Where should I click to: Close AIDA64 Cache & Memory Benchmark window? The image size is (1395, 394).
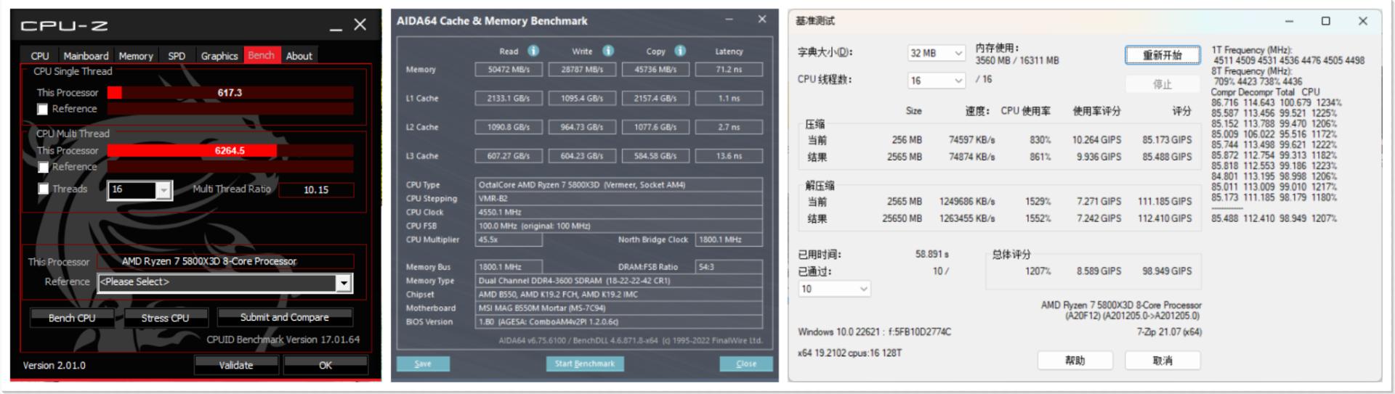pos(762,20)
